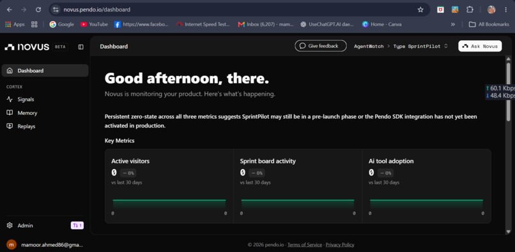Click the Key Metrics heading
The width and height of the screenshot is (515, 252).
click(119, 141)
